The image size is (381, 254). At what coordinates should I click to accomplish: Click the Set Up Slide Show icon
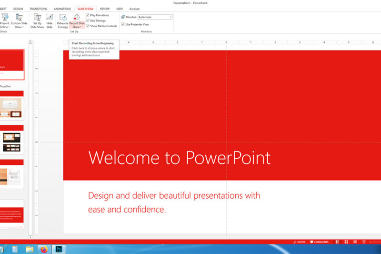pyautogui.click(x=37, y=17)
